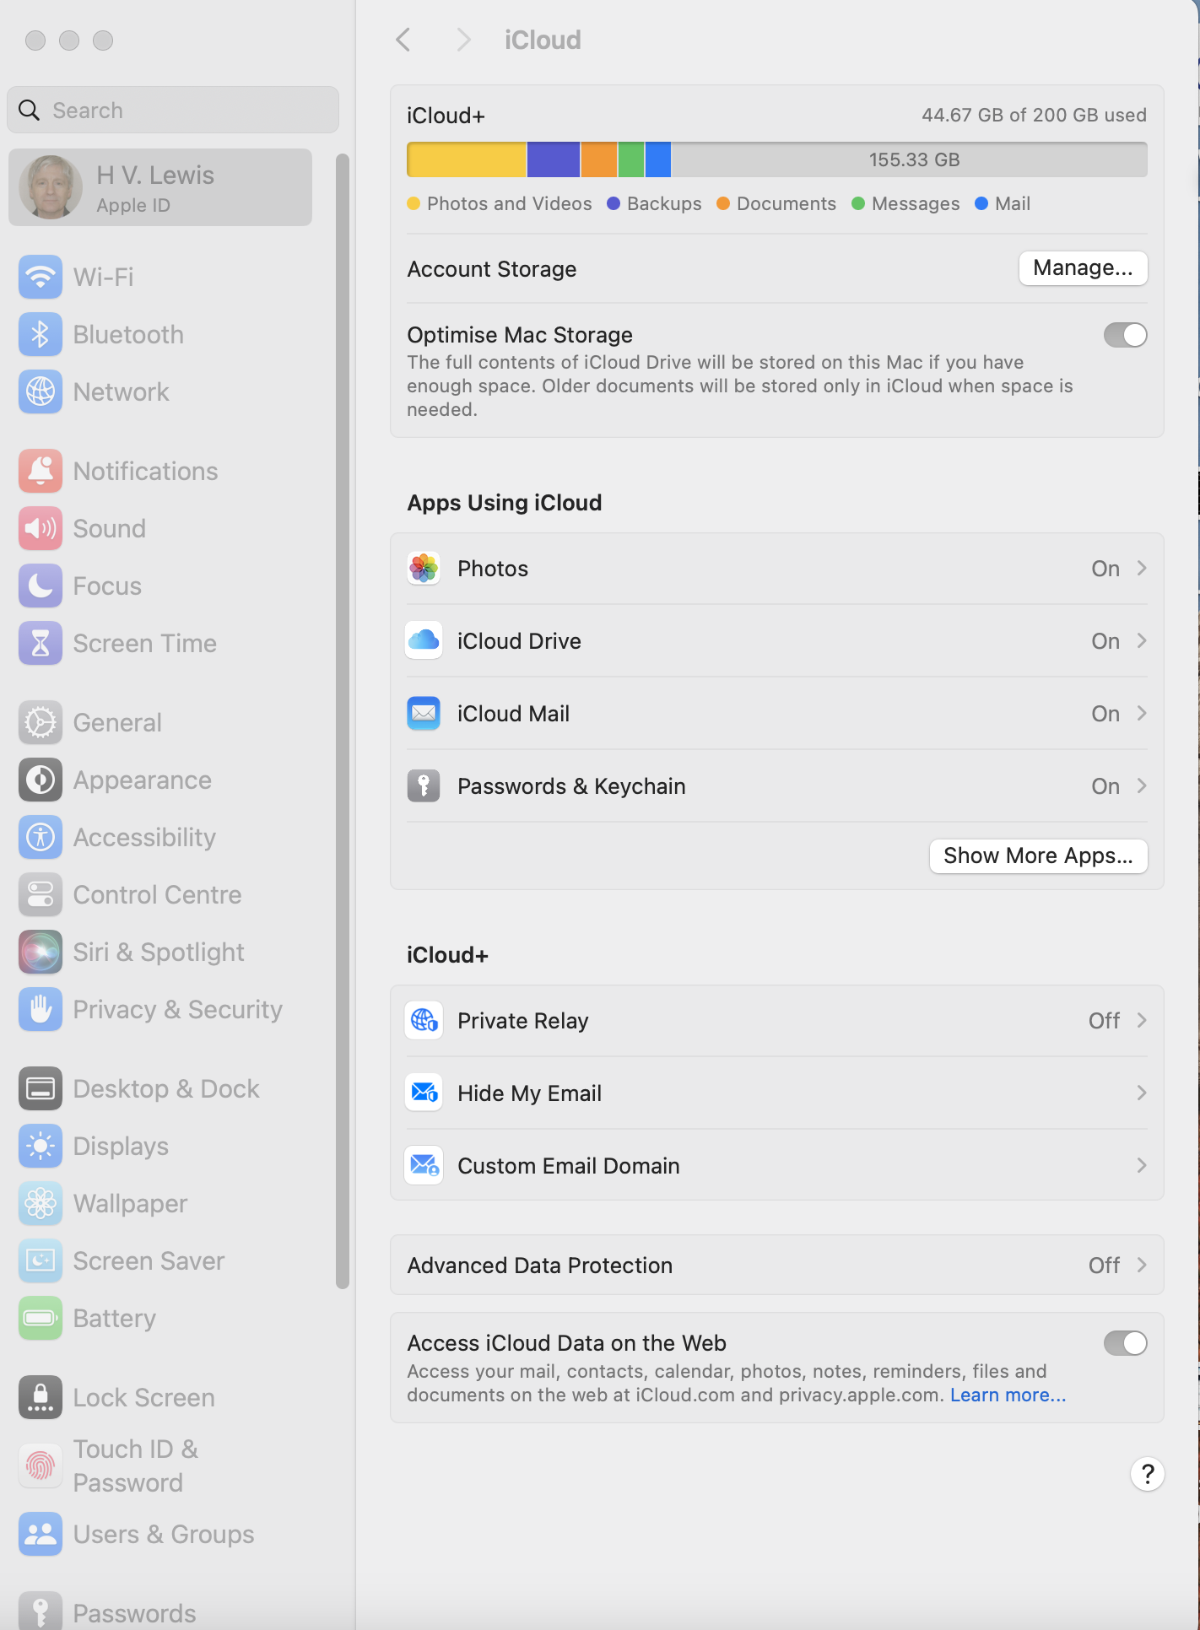Click orange Documents storage segment
Image resolution: width=1200 pixels, height=1630 pixels.
pyautogui.click(x=599, y=159)
